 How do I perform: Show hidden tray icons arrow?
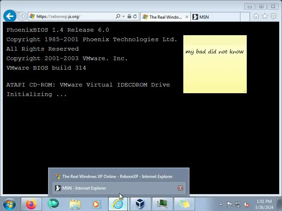(x=221, y=204)
